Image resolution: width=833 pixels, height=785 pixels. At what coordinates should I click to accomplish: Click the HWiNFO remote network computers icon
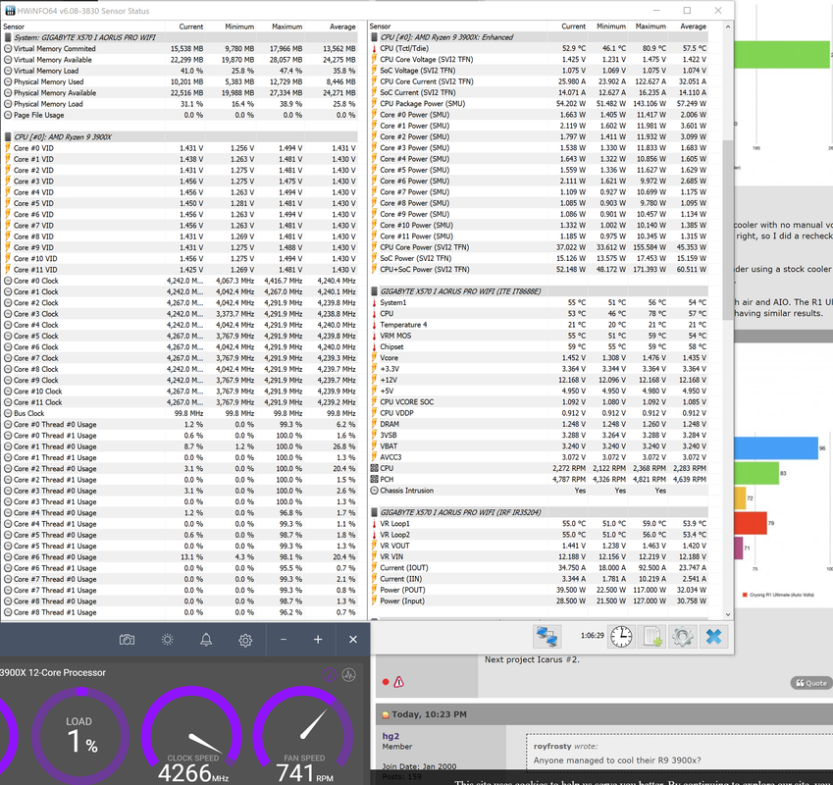[547, 636]
